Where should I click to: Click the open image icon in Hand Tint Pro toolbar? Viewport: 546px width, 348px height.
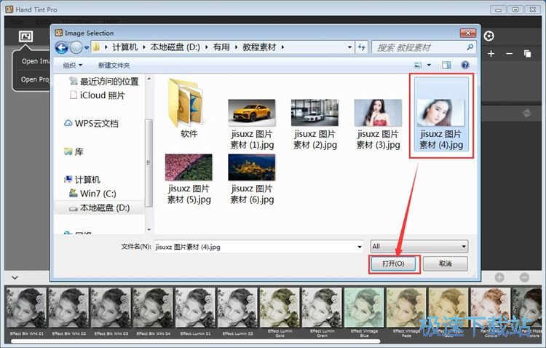(25, 36)
